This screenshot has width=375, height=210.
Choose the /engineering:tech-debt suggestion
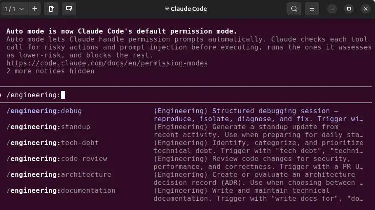coord(53,143)
